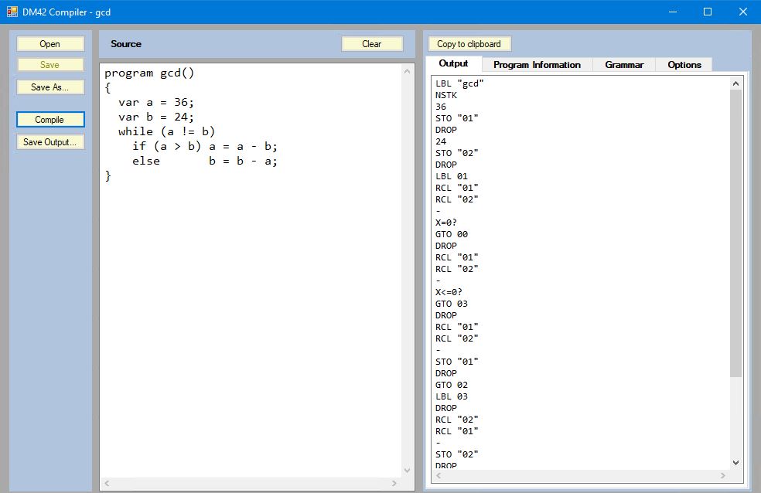Click the Save Output... button
Screen dimensions: 761x493
(50, 142)
